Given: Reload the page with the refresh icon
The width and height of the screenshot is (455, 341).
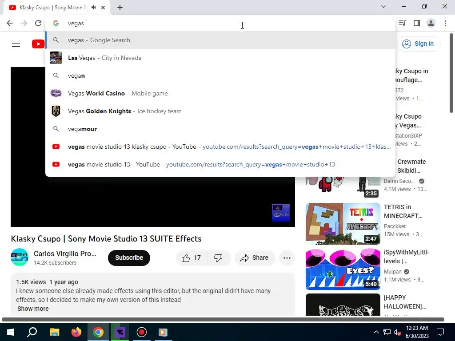Looking at the screenshot, I should (38, 23).
